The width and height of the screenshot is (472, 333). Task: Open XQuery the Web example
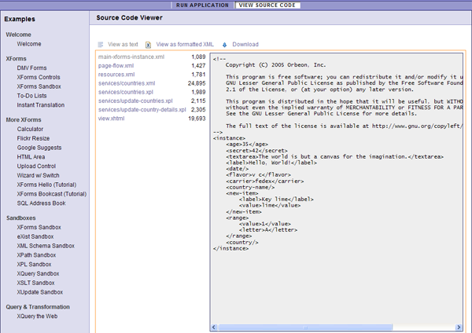(37, 316)
